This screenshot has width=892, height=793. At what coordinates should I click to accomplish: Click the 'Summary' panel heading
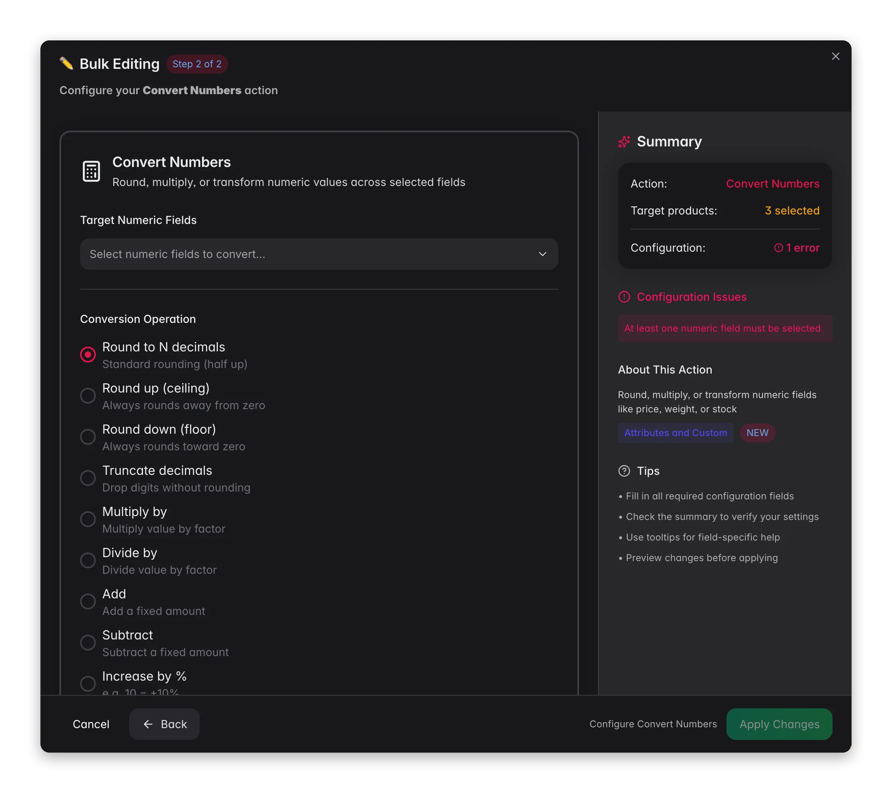(669, 142)
